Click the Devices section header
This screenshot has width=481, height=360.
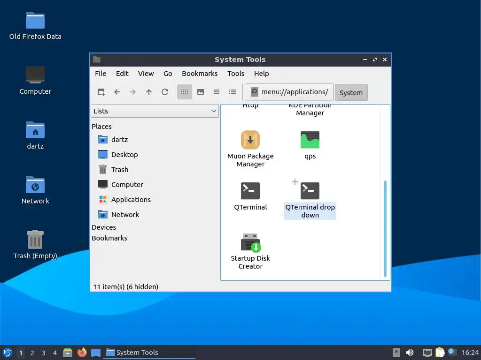104,227
